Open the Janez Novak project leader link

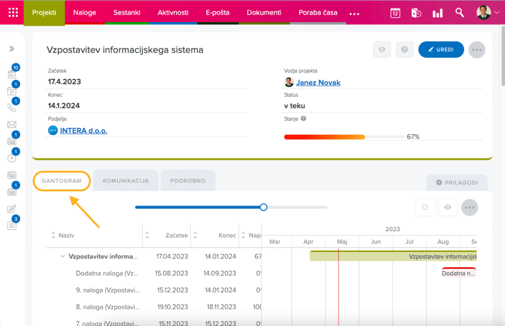point(318,82)
